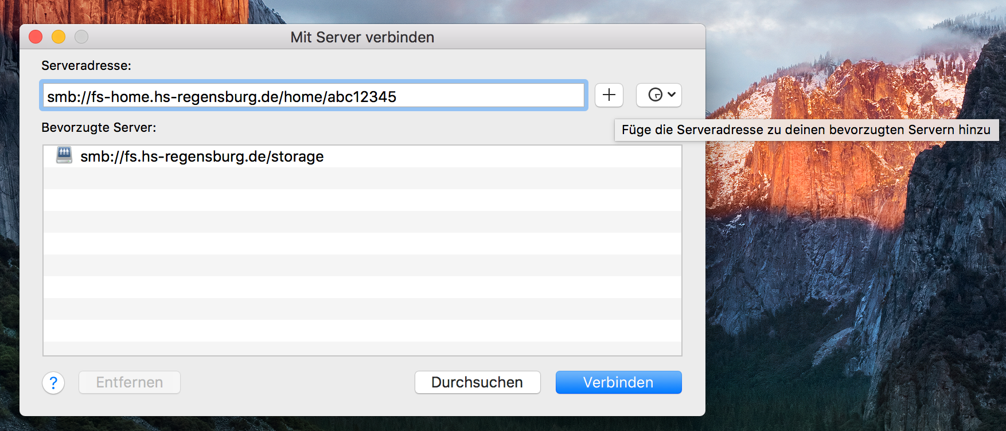Image resolution: width=1006 pixels, height=431 pixels.
Task: Click the network drive icon beside storage entry
Action: (x=64, y=155)
